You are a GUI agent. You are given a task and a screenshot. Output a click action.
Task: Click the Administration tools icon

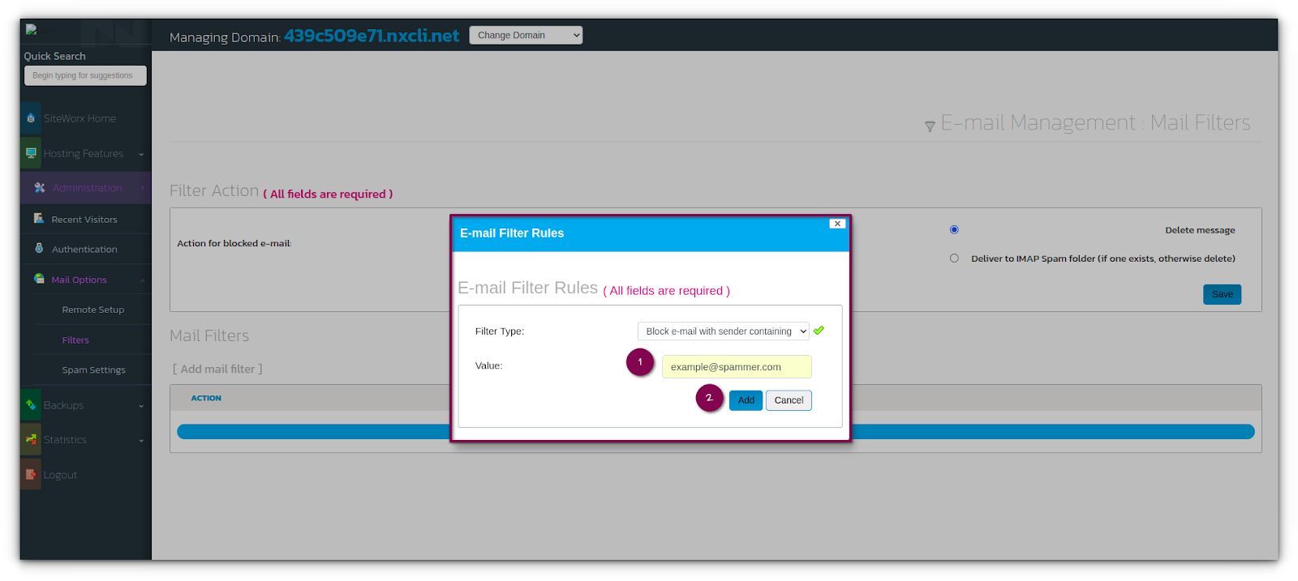[39, 187]
